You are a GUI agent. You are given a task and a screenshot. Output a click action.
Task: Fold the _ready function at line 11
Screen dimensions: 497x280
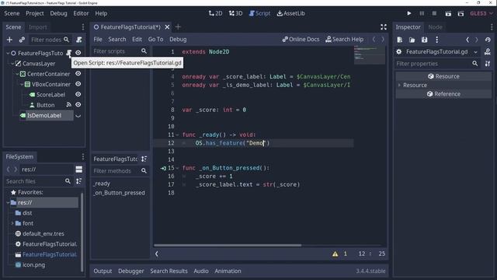pyautogui.click(x=177, y=135)
